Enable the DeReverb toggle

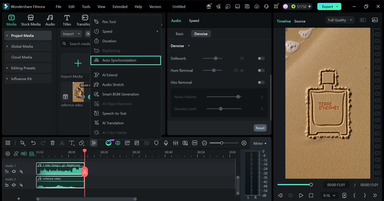coord(261,59)
